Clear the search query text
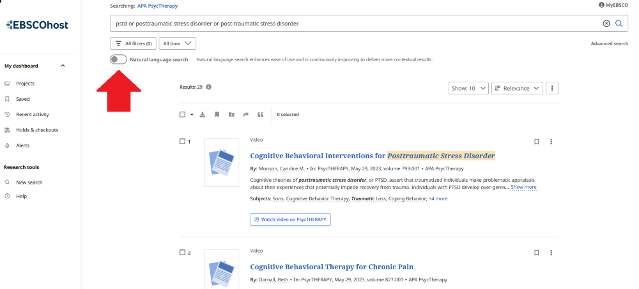 tap(606, 24)
